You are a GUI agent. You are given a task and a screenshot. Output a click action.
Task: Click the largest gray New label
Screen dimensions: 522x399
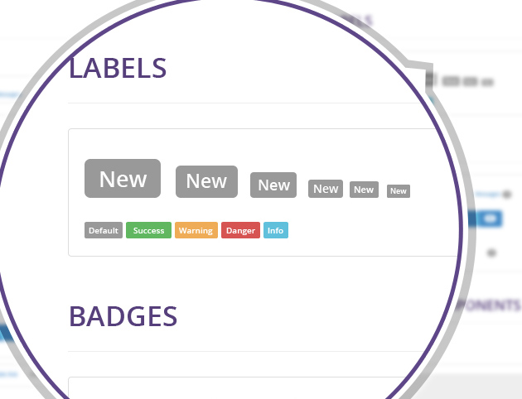pos(123,178)
